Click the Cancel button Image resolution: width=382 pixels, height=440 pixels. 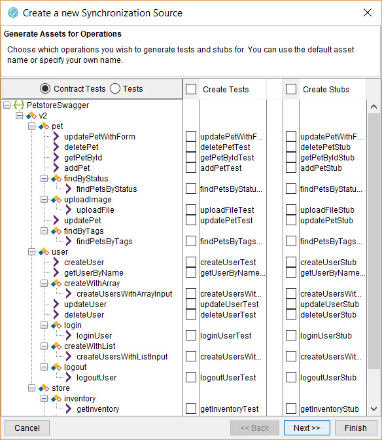27,428
